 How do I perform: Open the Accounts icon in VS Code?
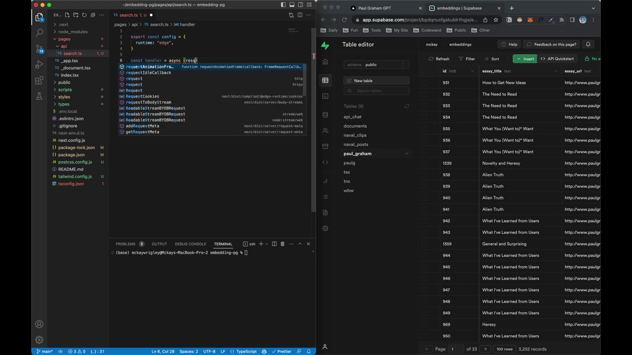pos(39,324)
